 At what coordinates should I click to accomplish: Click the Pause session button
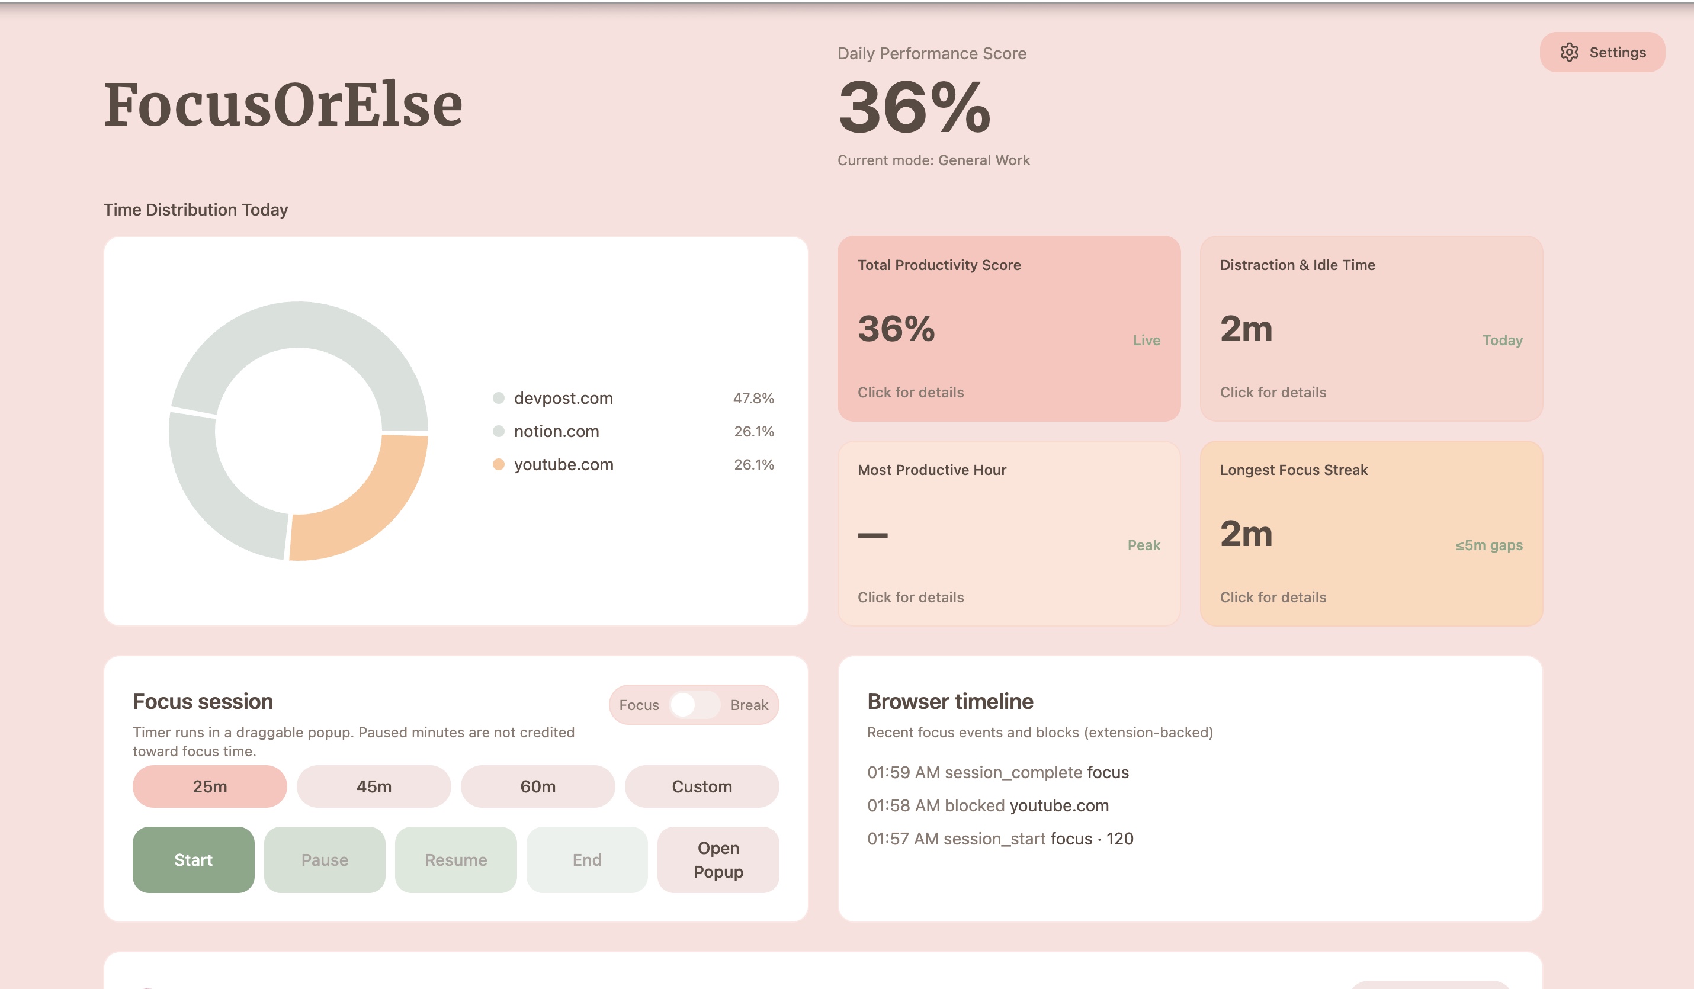325,859
